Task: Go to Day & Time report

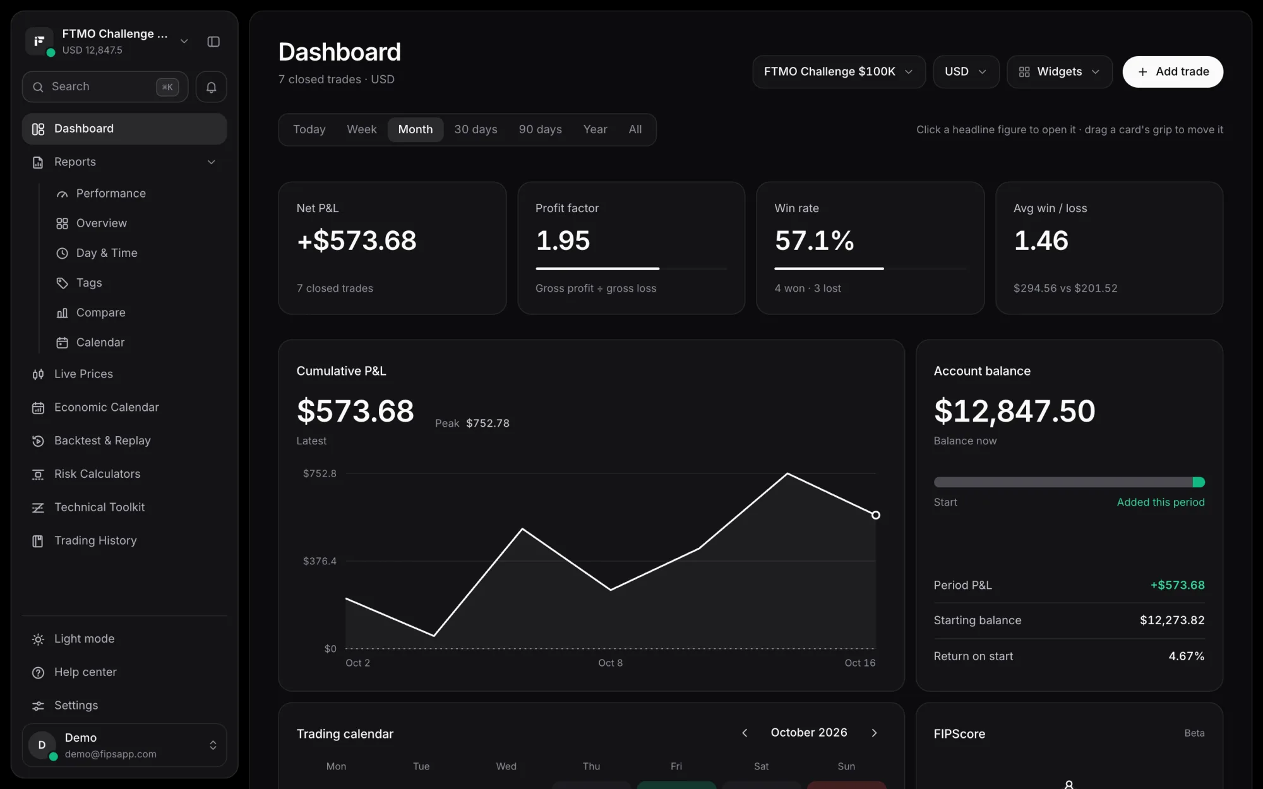Action: (107, 253)
